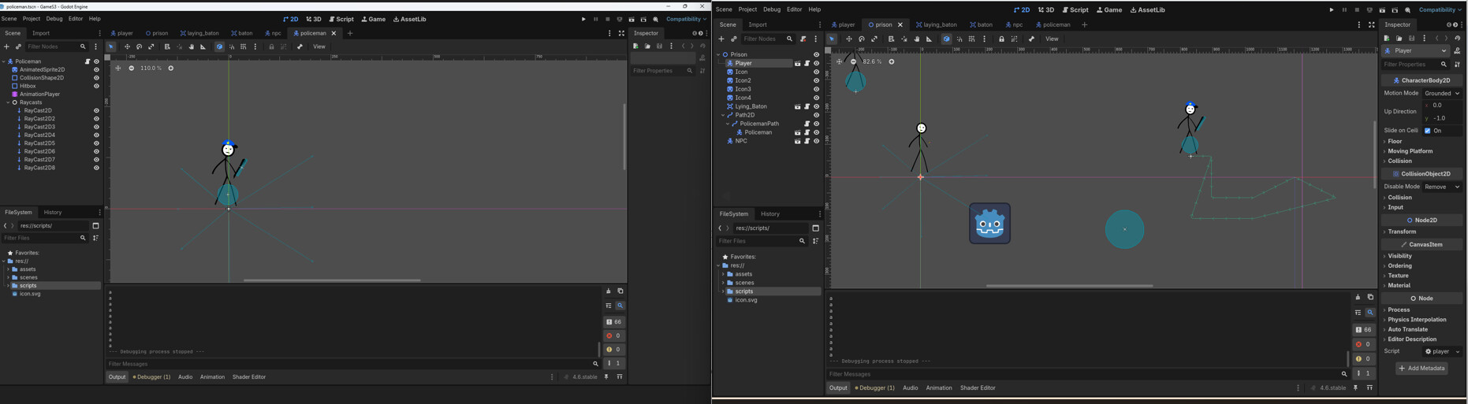Uncheck the Slide on Ceiling On checkbox
This screenshot has width=1468, height=404.
click(1428, 131)
